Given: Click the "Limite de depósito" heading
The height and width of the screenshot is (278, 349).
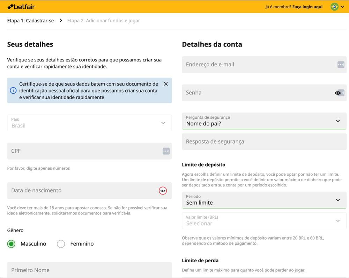Looking at the screenshot, I should (203, 164).
